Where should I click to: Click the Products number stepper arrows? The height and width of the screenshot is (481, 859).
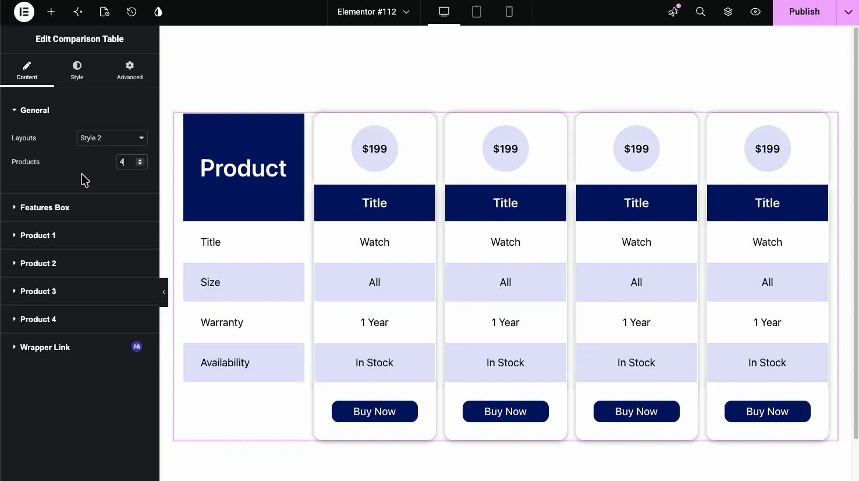[140, 162]
